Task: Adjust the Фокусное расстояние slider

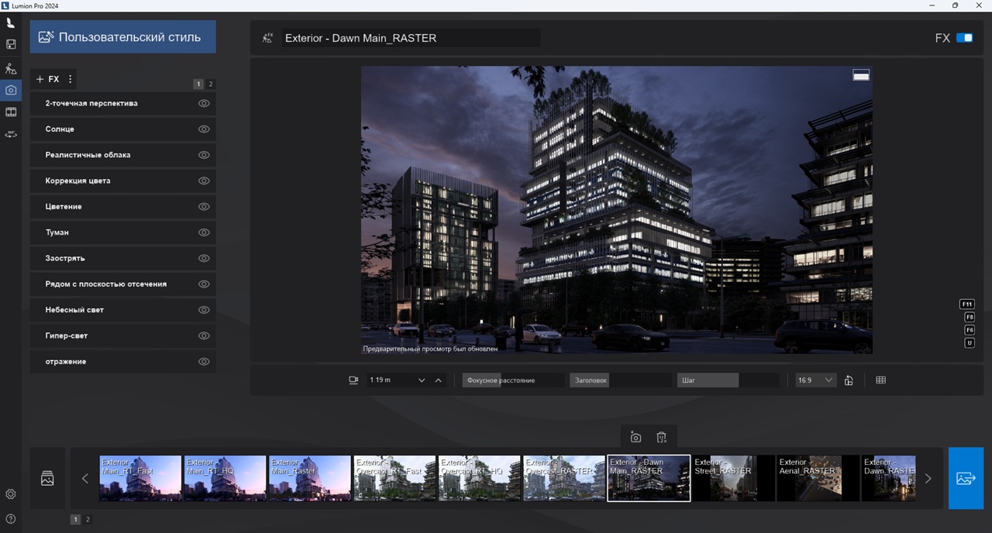Action: 513,380
